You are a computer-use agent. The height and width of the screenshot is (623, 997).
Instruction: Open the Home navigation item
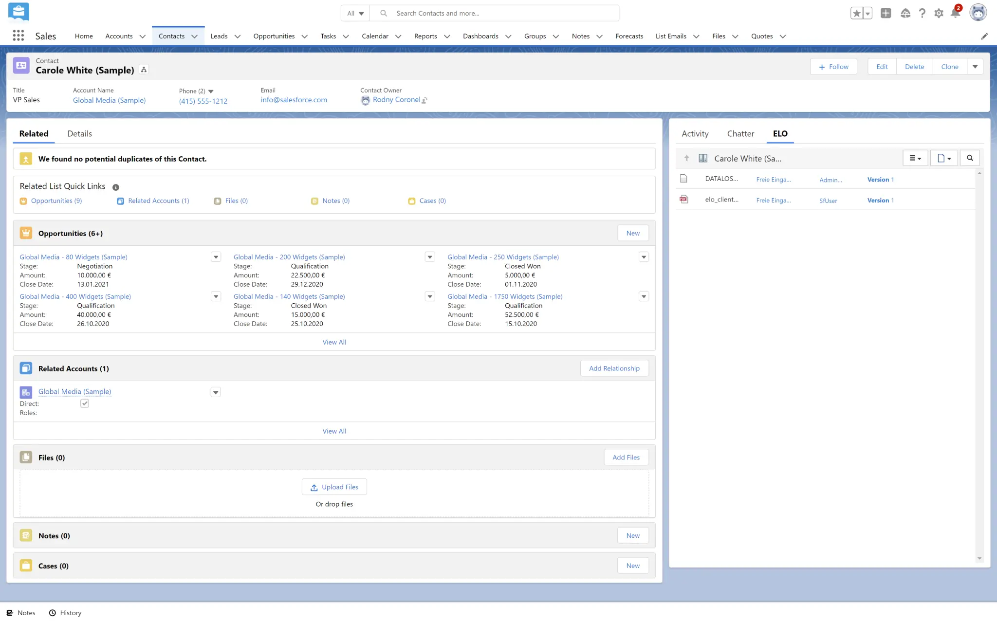click(84, 36)
